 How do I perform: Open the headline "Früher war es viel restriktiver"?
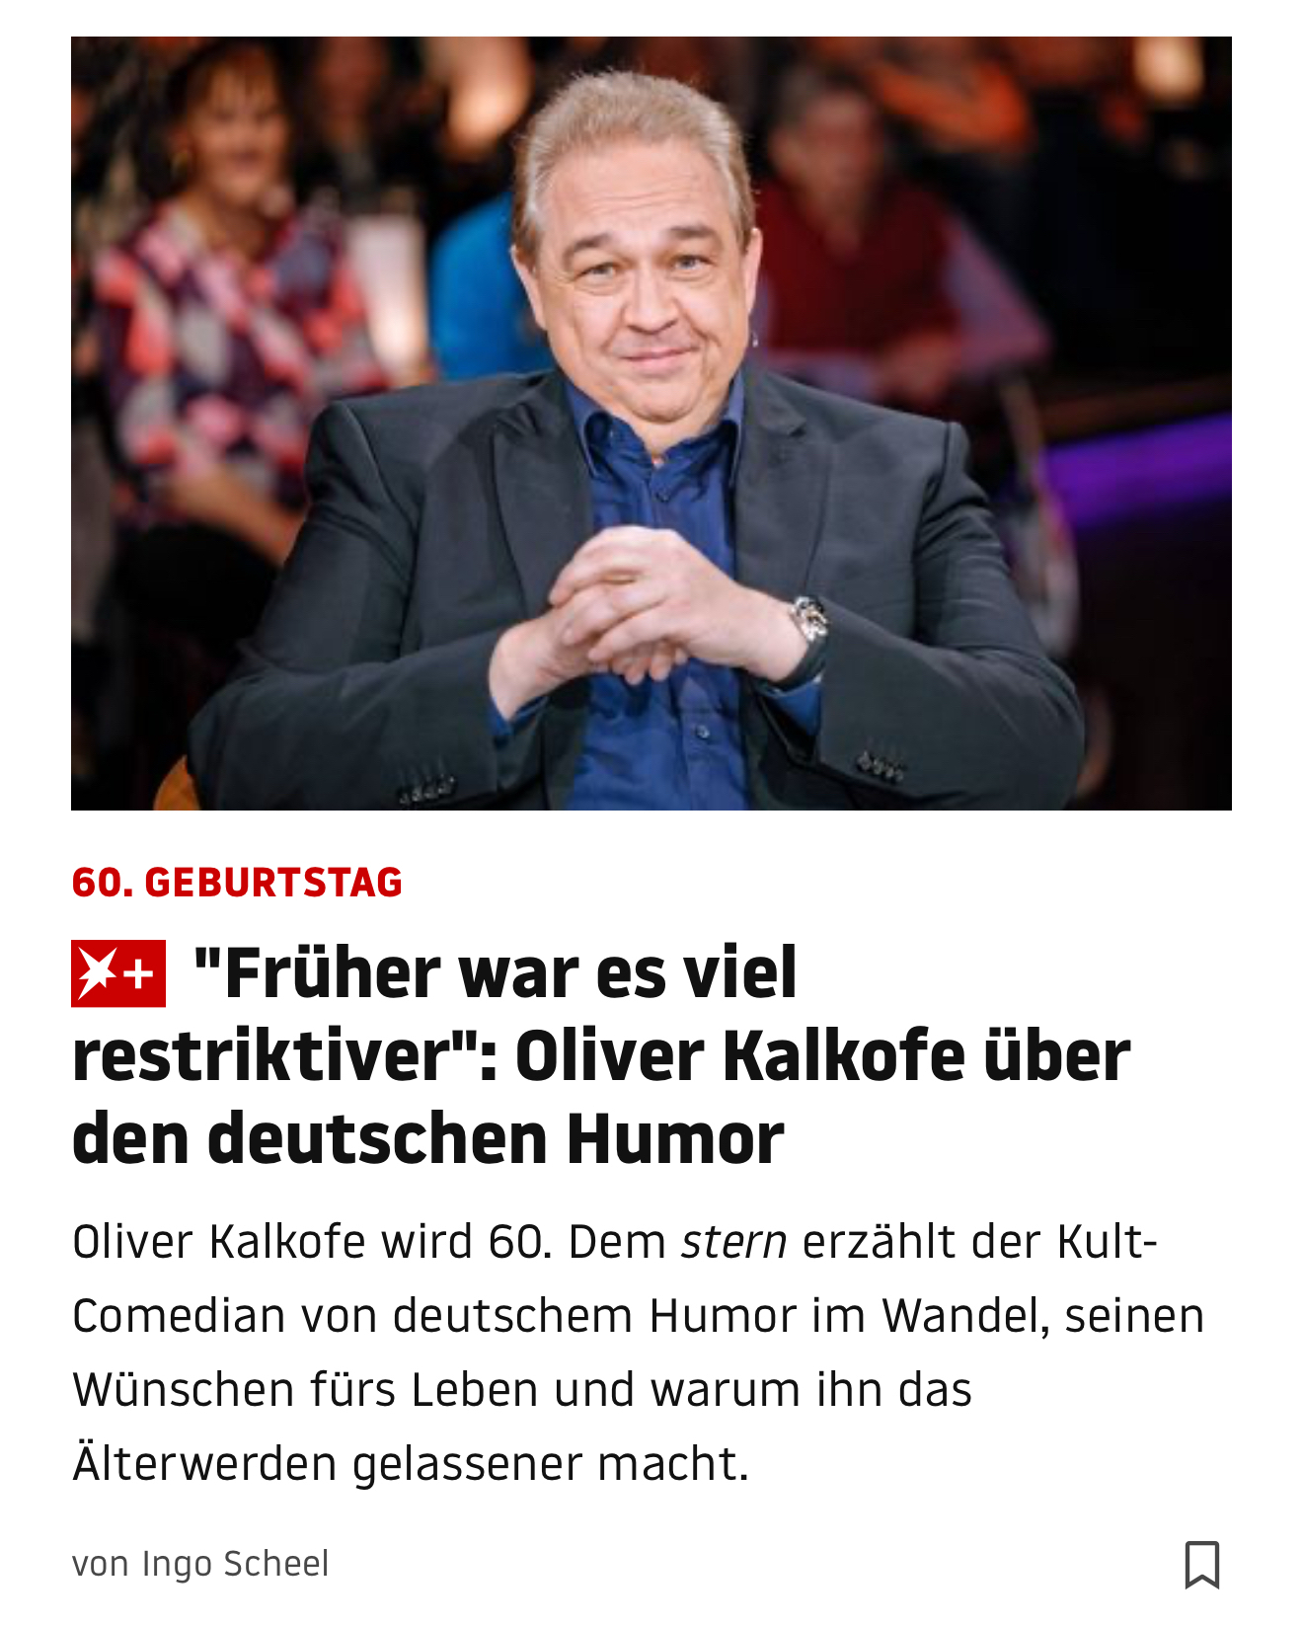[601, 1054]
